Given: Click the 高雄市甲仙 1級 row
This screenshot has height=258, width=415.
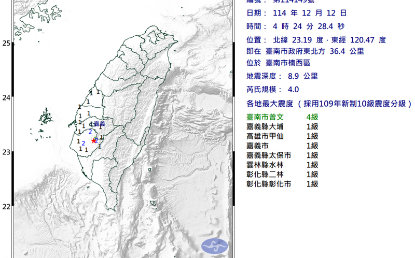Looking at the screenshot, I should pos(282,136).
